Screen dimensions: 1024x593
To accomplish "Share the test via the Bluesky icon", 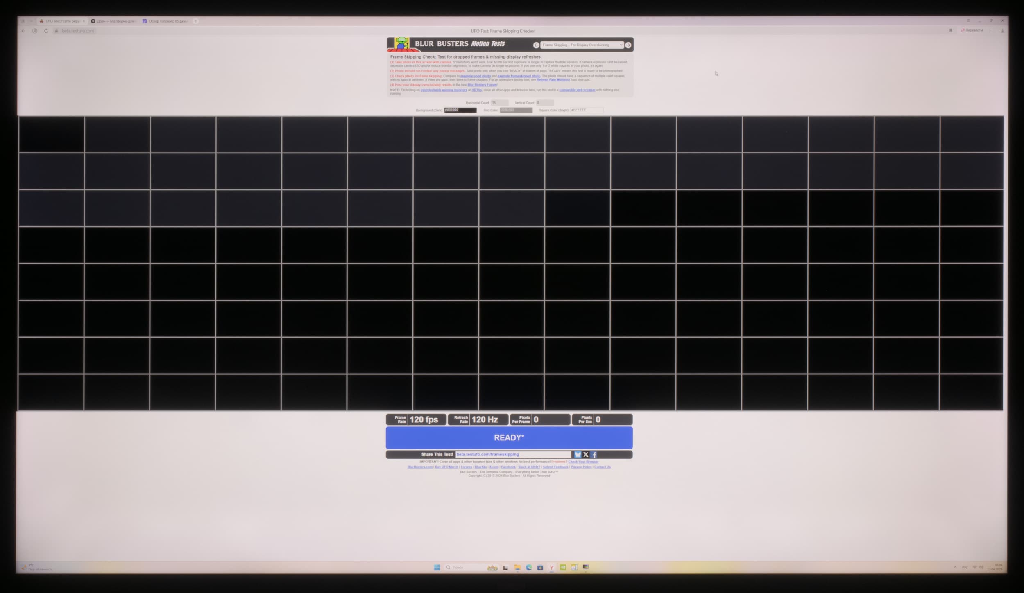I will [578, 455].
